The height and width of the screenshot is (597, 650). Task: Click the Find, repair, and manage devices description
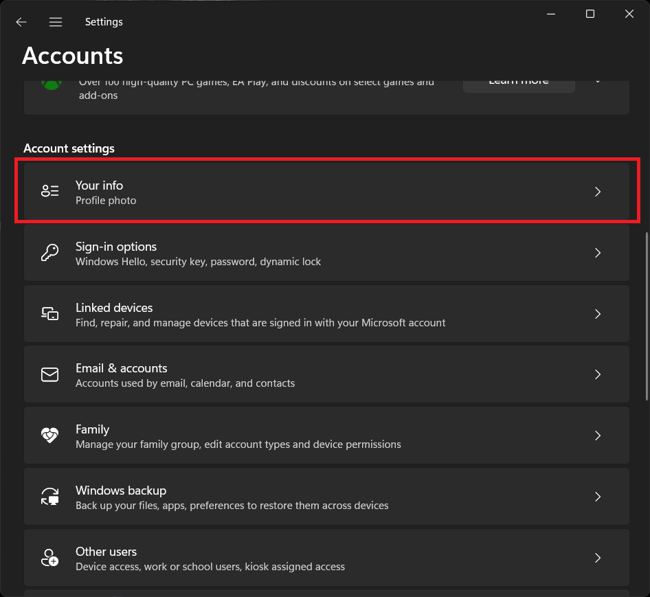(260, 323)
